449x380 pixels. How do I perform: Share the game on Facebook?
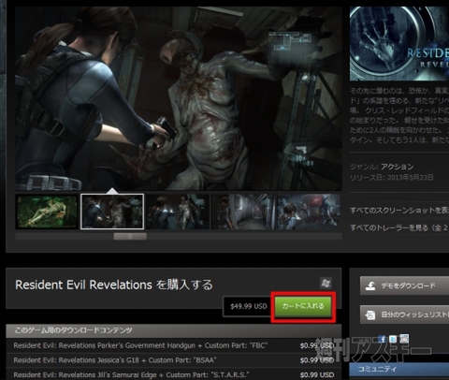[x=382, y=339]
